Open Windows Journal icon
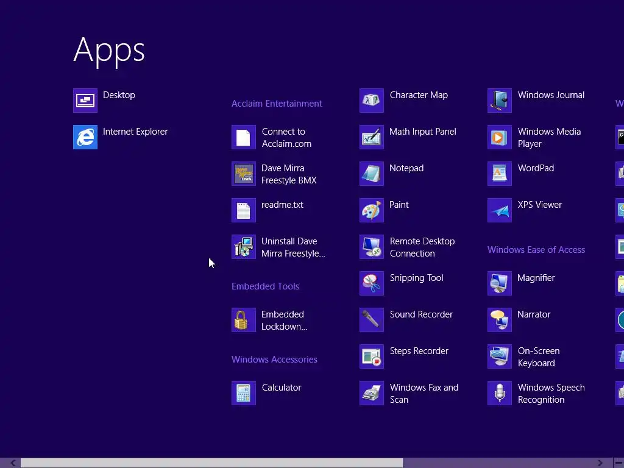 (500, 101)
